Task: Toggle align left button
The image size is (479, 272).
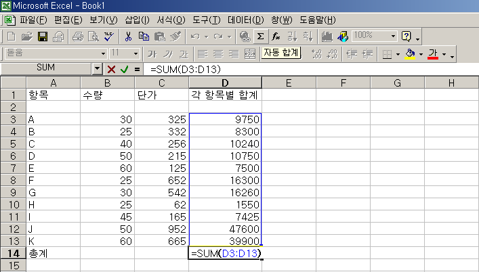Action: (202, 54)
